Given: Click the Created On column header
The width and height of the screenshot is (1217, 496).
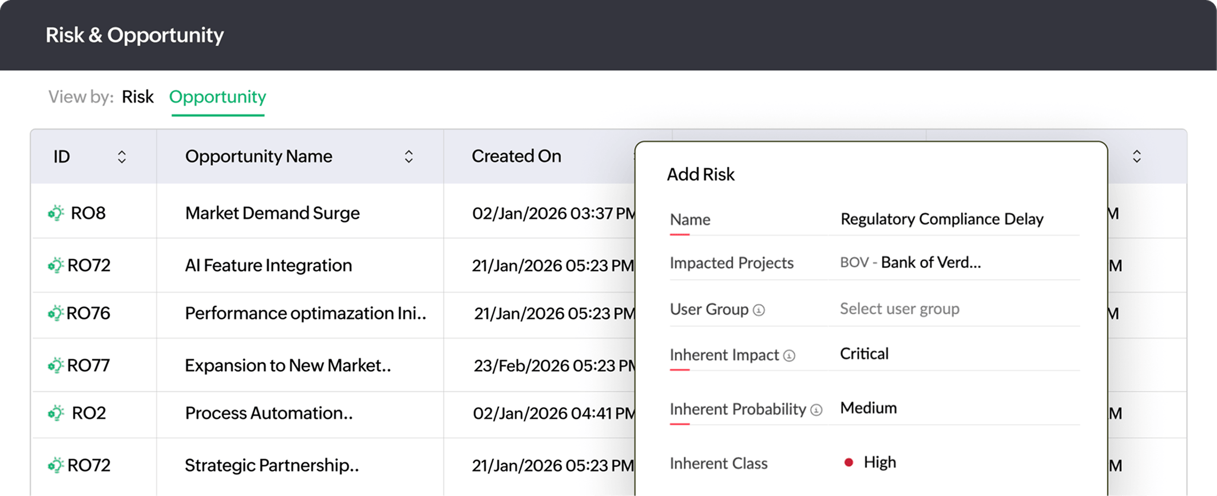Looking at the screenshot, I should pos(516,156).
